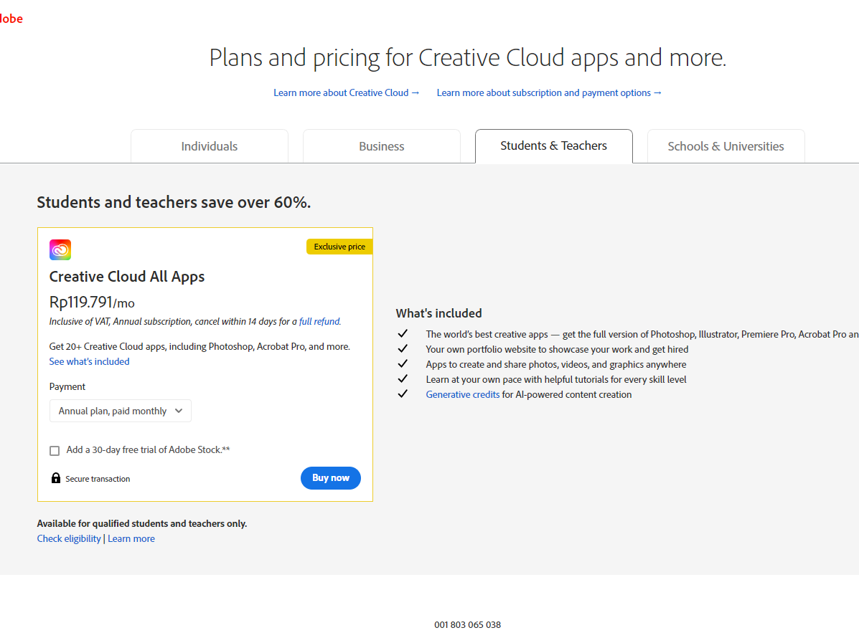
Task: Click the Creative Cloud All Apps icon
Action: 60,249
